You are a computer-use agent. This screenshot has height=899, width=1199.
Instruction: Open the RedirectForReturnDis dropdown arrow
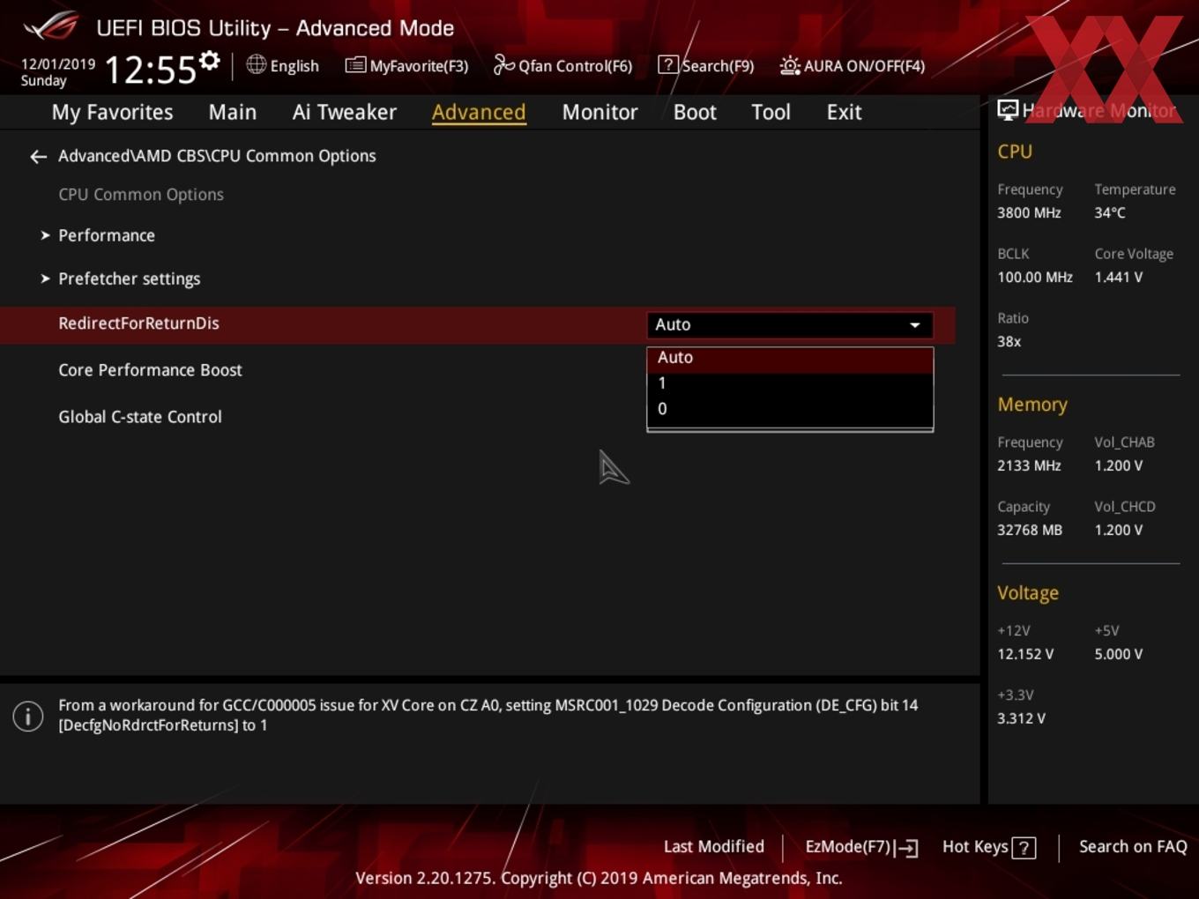[915, 325]
